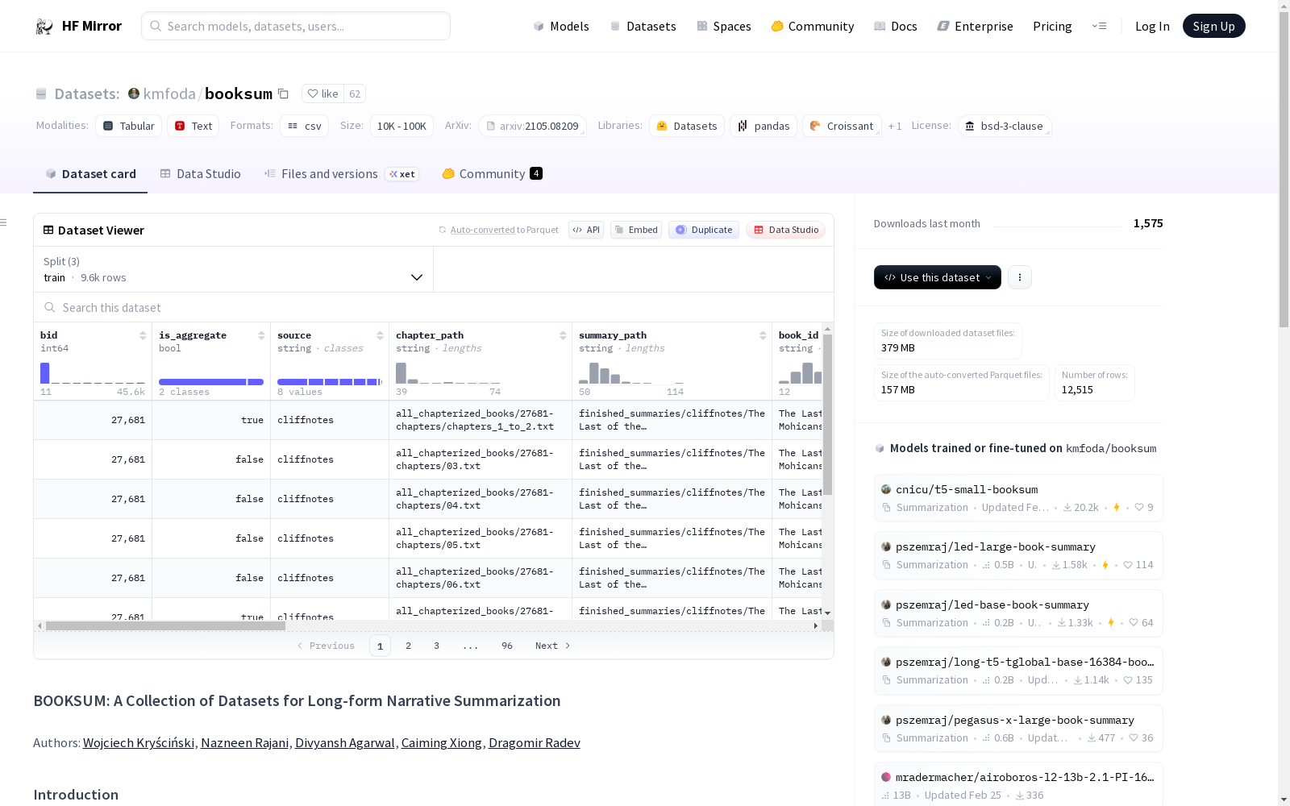Open author link Dragomir Radev
This screenshot has height=806, width=1290.
pos(534,742)
